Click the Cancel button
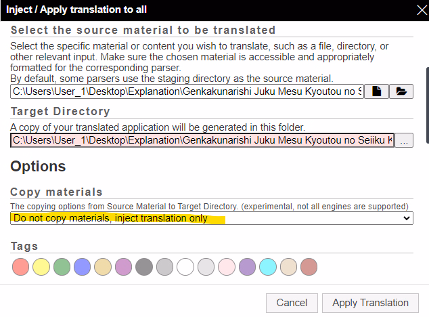The height and width of the screenshot is (317, 429). 292,303
